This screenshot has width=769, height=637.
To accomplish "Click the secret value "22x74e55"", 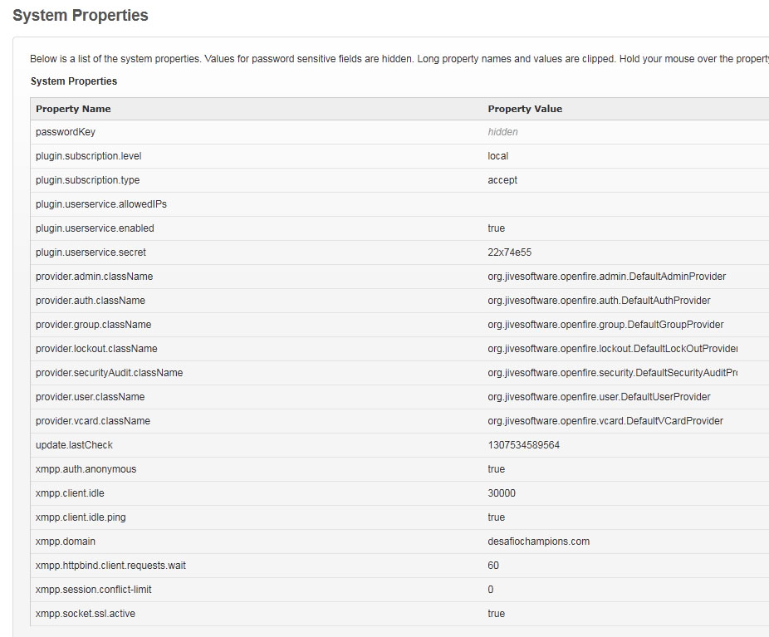I will tap(510, 252).
